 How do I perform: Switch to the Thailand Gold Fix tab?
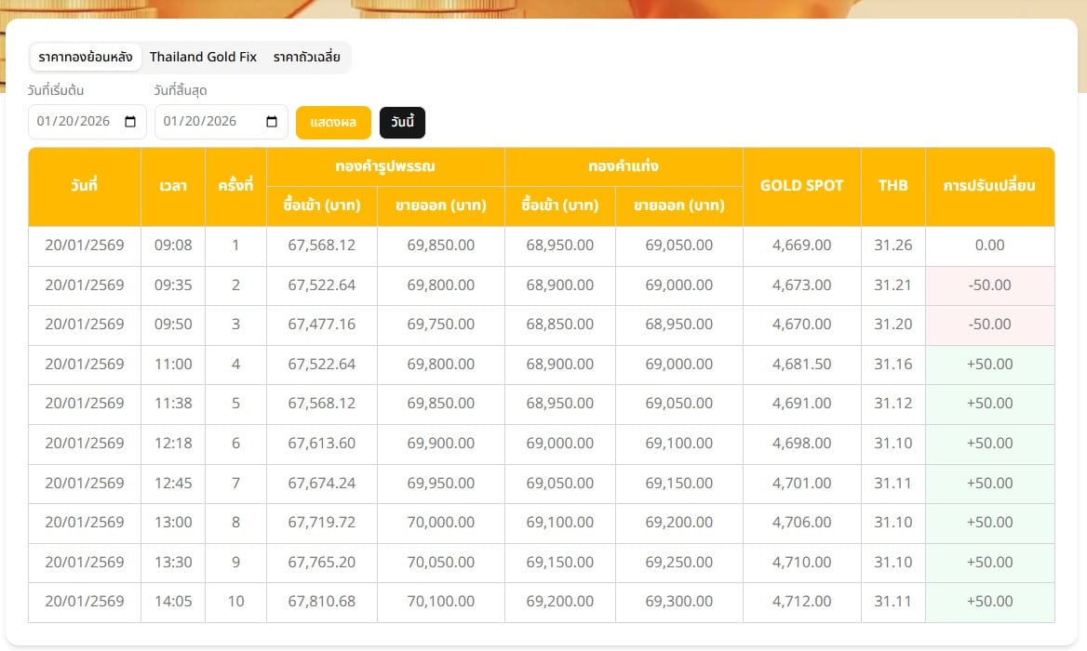[x=203, y=57]
